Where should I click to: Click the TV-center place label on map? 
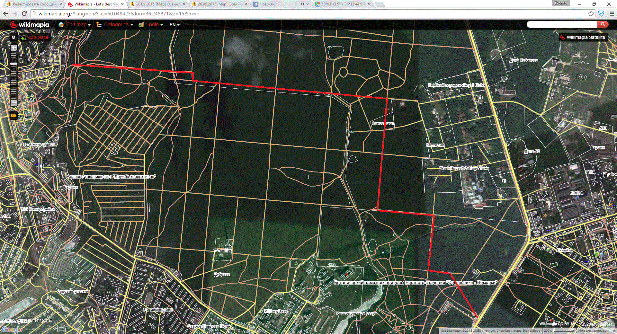click(x=222, y=251)
